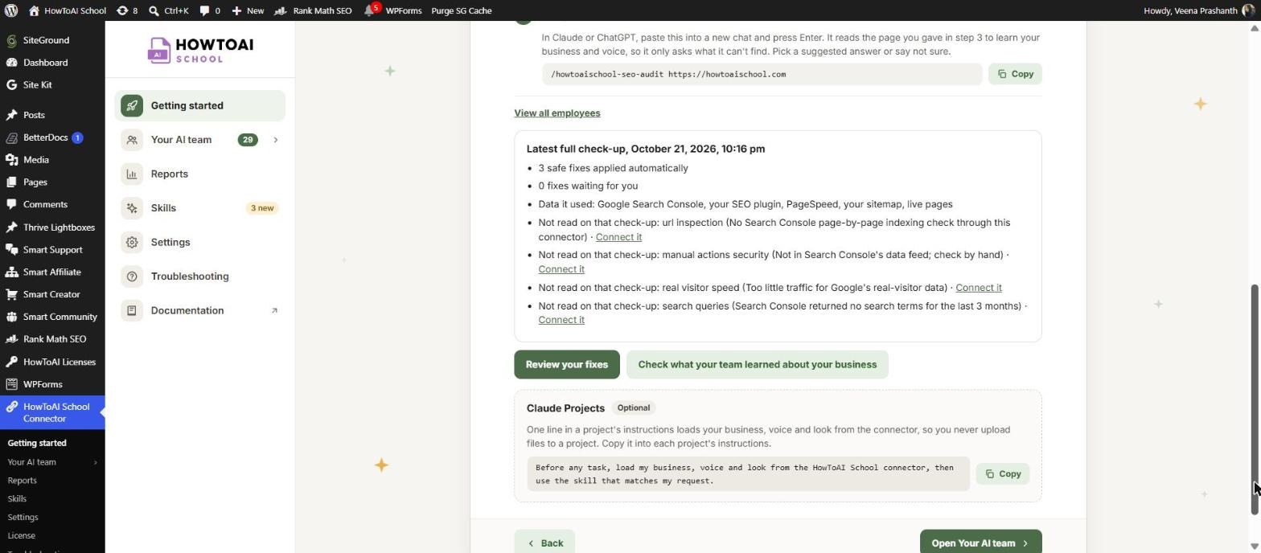Viewport: 1261px width, 553px height.
Task: Click the Pages sidebar icon
Action: [x=11, y=182]
